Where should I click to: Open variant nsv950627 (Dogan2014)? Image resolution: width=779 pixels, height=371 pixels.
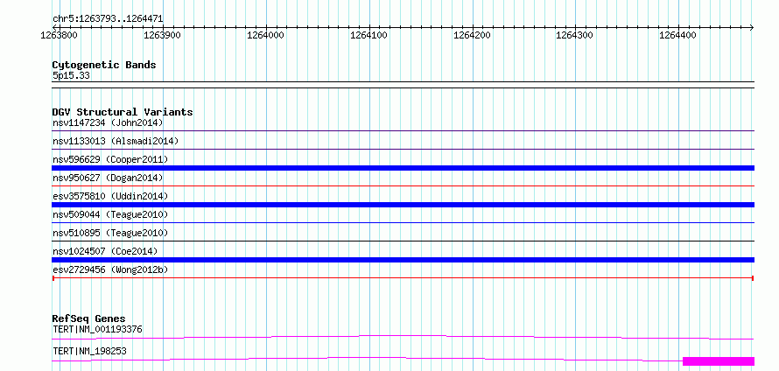(108, 178)
